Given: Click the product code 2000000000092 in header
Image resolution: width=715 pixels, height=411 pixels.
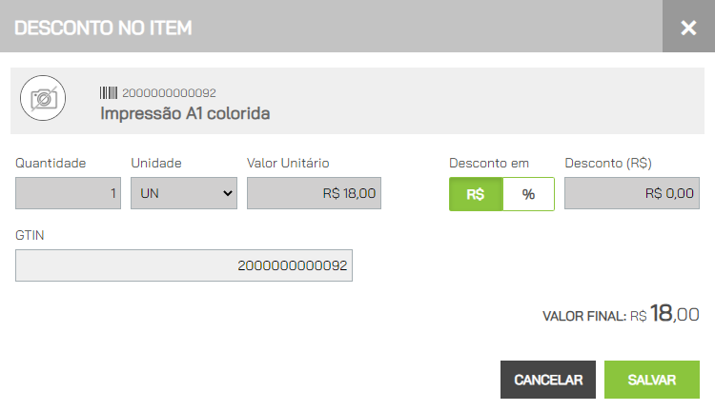Looking at the screenshot, I should coord(169,93).
